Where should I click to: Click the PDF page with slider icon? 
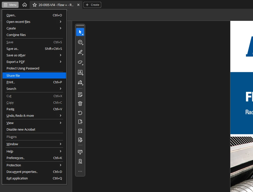(80, 161)
